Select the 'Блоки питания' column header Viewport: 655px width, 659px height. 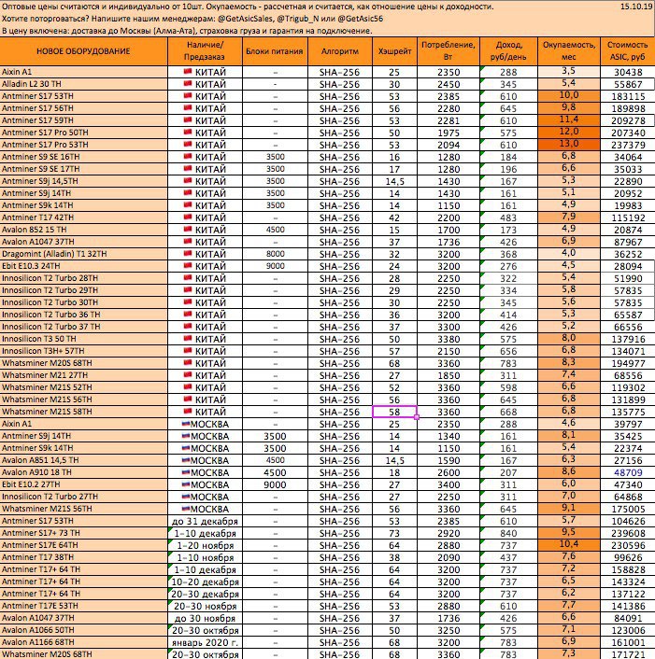tap(275, 51)
